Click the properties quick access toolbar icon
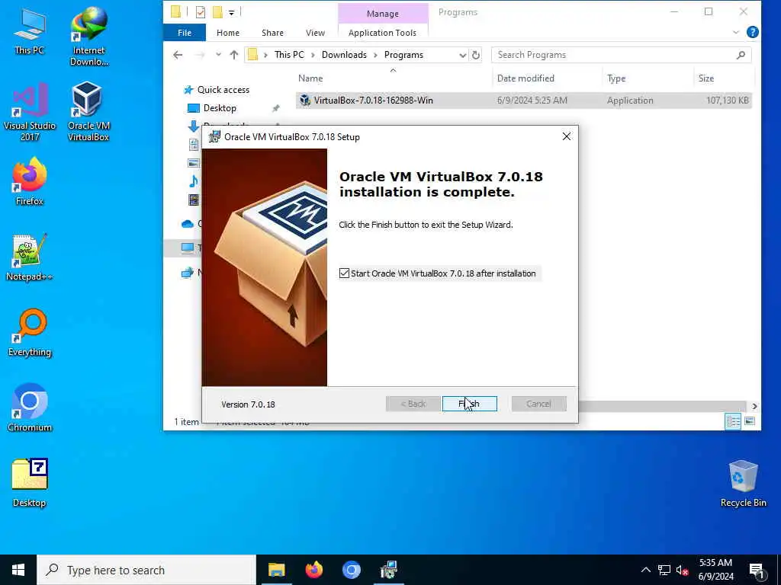 click(x=201, y=12)
